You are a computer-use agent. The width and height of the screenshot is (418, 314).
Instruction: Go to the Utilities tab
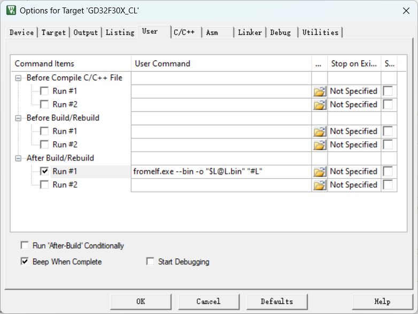tap(320, 33)
